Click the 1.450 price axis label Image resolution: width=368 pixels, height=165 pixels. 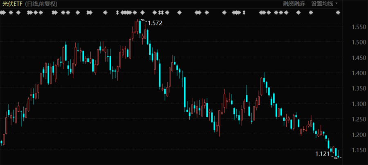(359, 58)
